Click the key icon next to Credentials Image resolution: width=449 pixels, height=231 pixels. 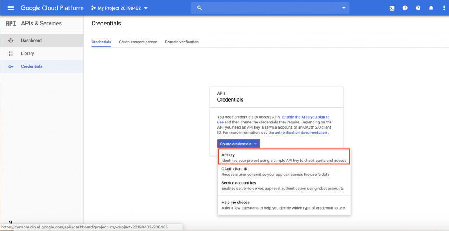(11, 66)
